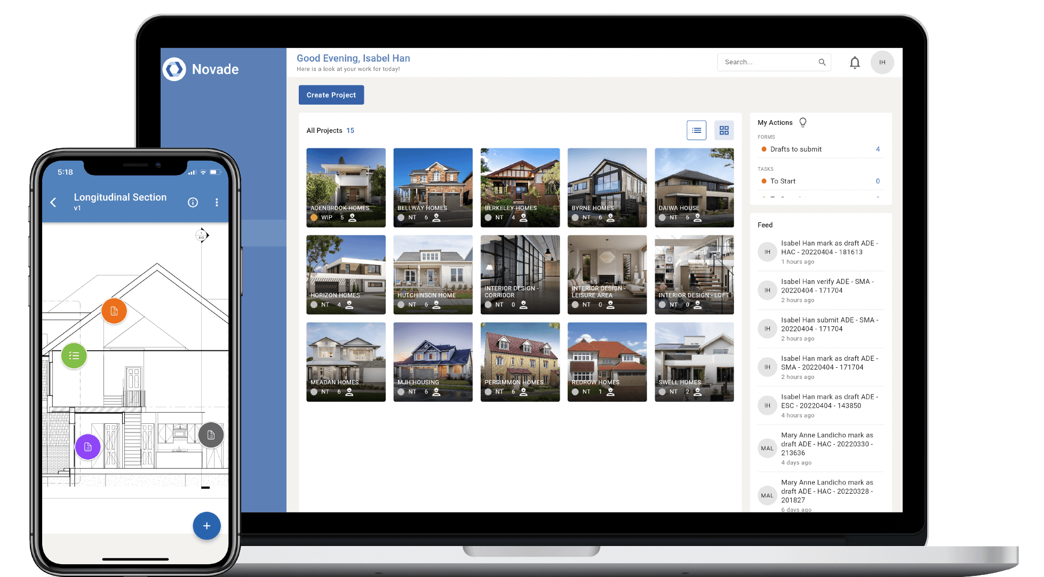Click members icon on Horizon Homes card

pos(349,305)
